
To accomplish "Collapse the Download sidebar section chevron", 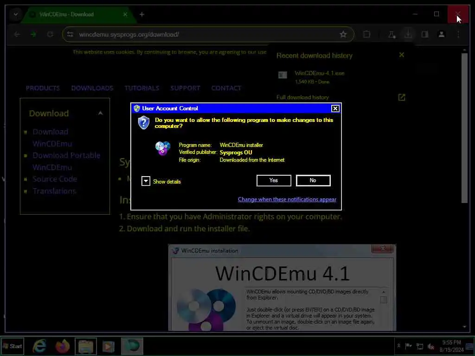I will [100, 113].
